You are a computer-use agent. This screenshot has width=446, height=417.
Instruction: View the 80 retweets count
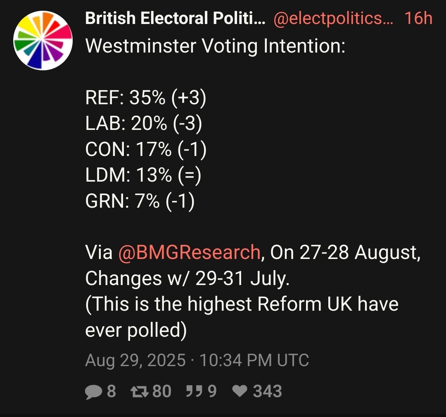(x=162, y=391)
